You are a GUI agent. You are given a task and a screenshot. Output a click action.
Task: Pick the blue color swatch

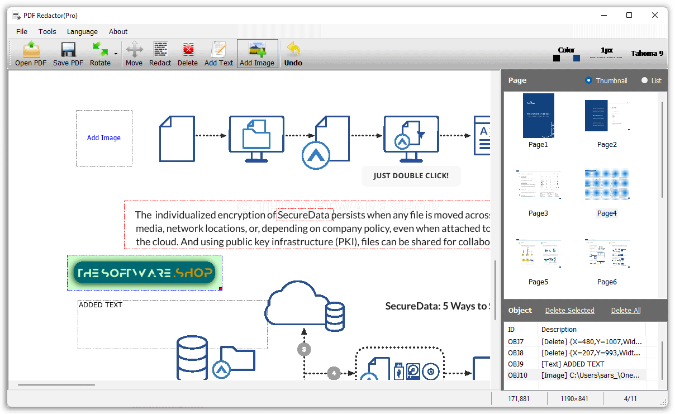[577, 58]
